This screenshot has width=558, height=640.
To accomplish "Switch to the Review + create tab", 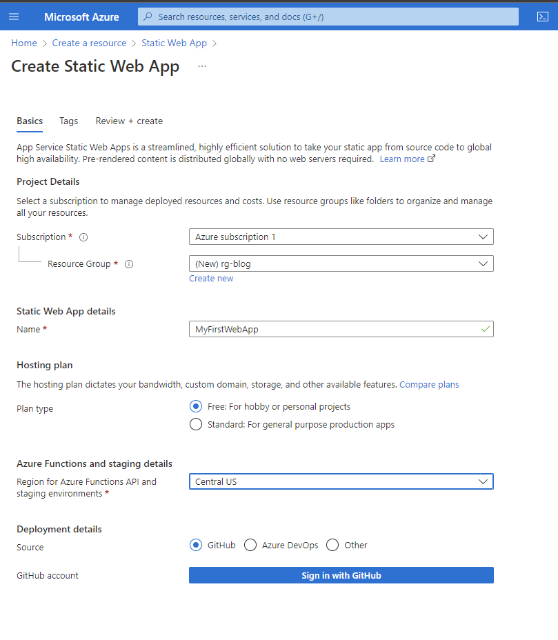I will [129, 121].
